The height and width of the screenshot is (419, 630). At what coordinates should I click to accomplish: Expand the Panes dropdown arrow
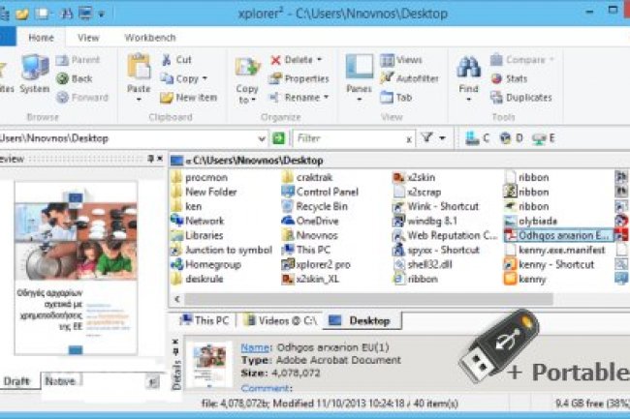point(360,100)
